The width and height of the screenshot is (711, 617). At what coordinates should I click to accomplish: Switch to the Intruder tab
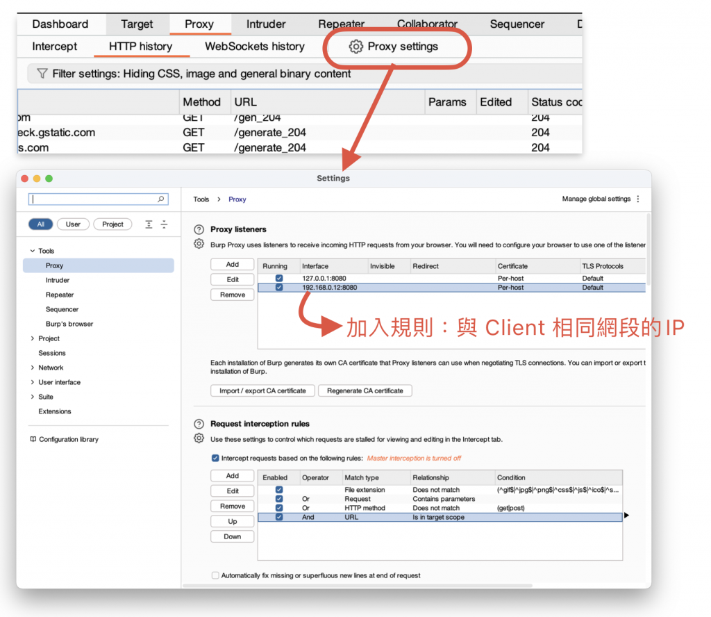(x=266, y=24)
